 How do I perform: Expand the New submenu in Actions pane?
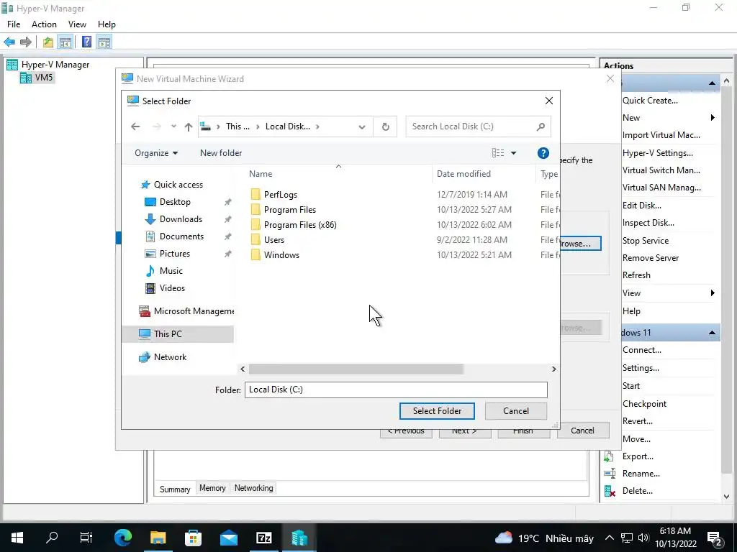(x=713, y=118)
